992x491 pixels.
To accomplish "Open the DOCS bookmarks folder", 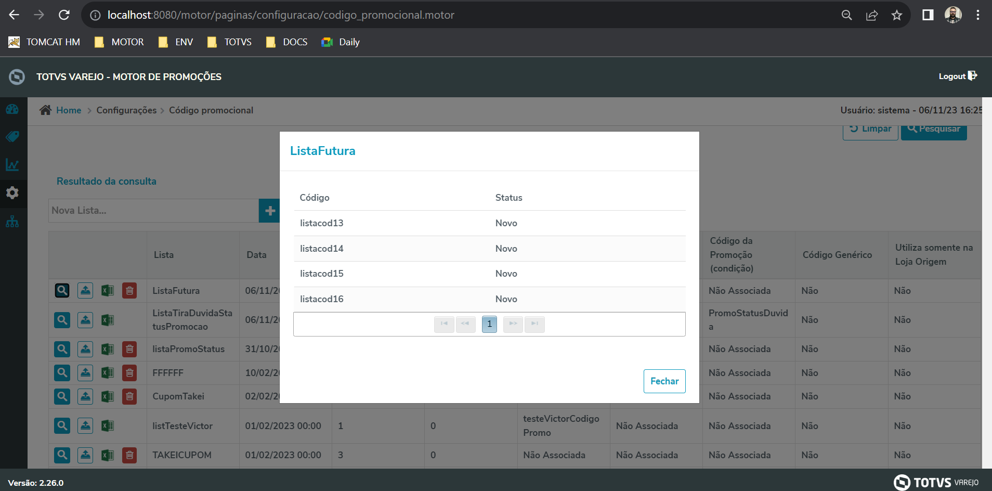I will coord(287,42).
